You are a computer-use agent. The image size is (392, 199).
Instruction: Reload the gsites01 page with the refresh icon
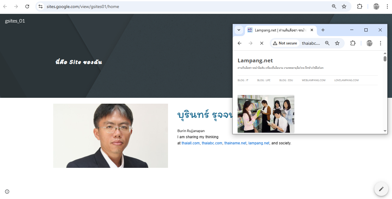[27, 6]
